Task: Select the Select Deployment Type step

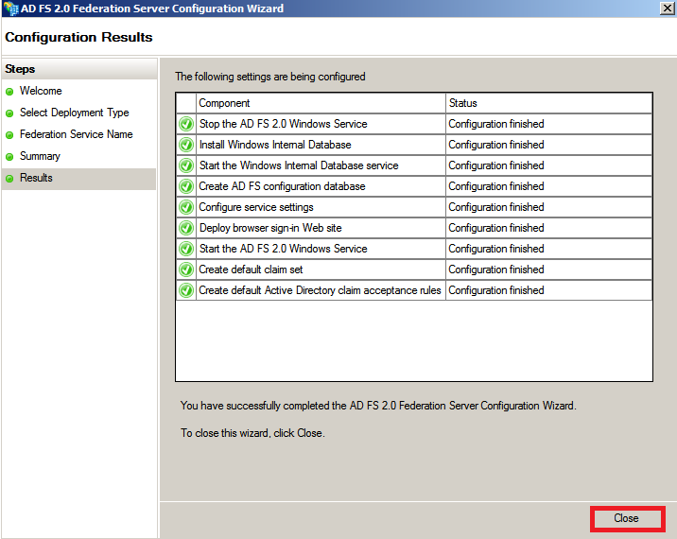Action: 75,113
